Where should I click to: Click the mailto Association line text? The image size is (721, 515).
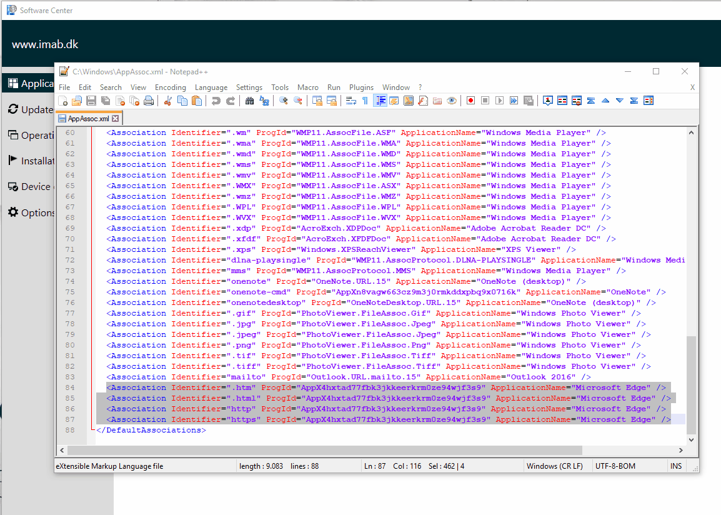[349, 377]
